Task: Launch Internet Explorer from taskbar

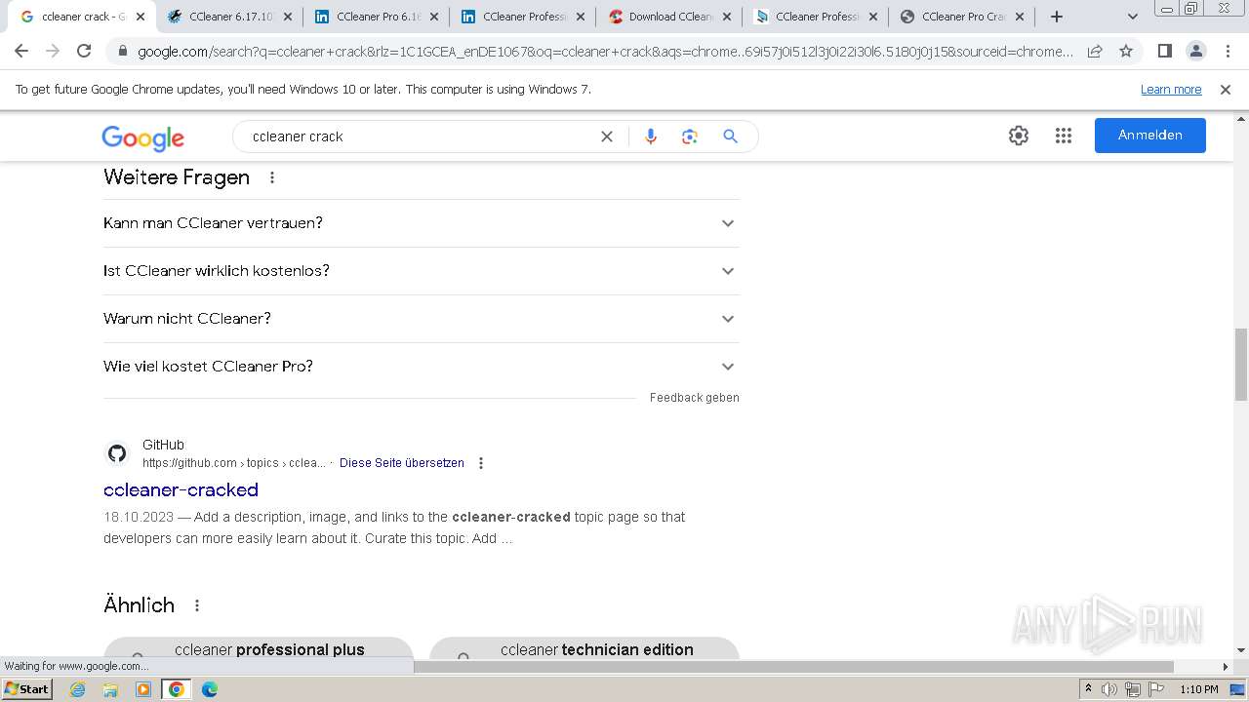Action: 78,689
